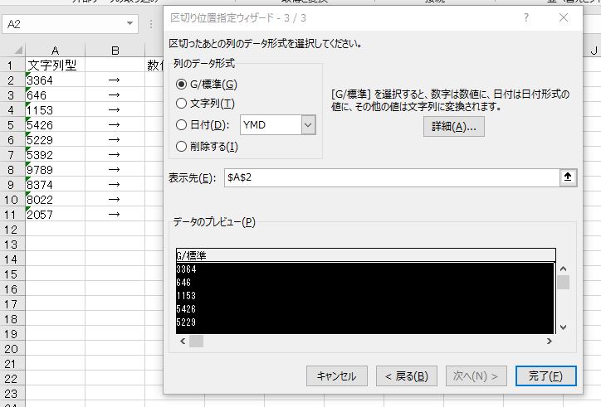Click the Name Box showing A2
Screen dimensions: 601x407
tap(64, 24)
